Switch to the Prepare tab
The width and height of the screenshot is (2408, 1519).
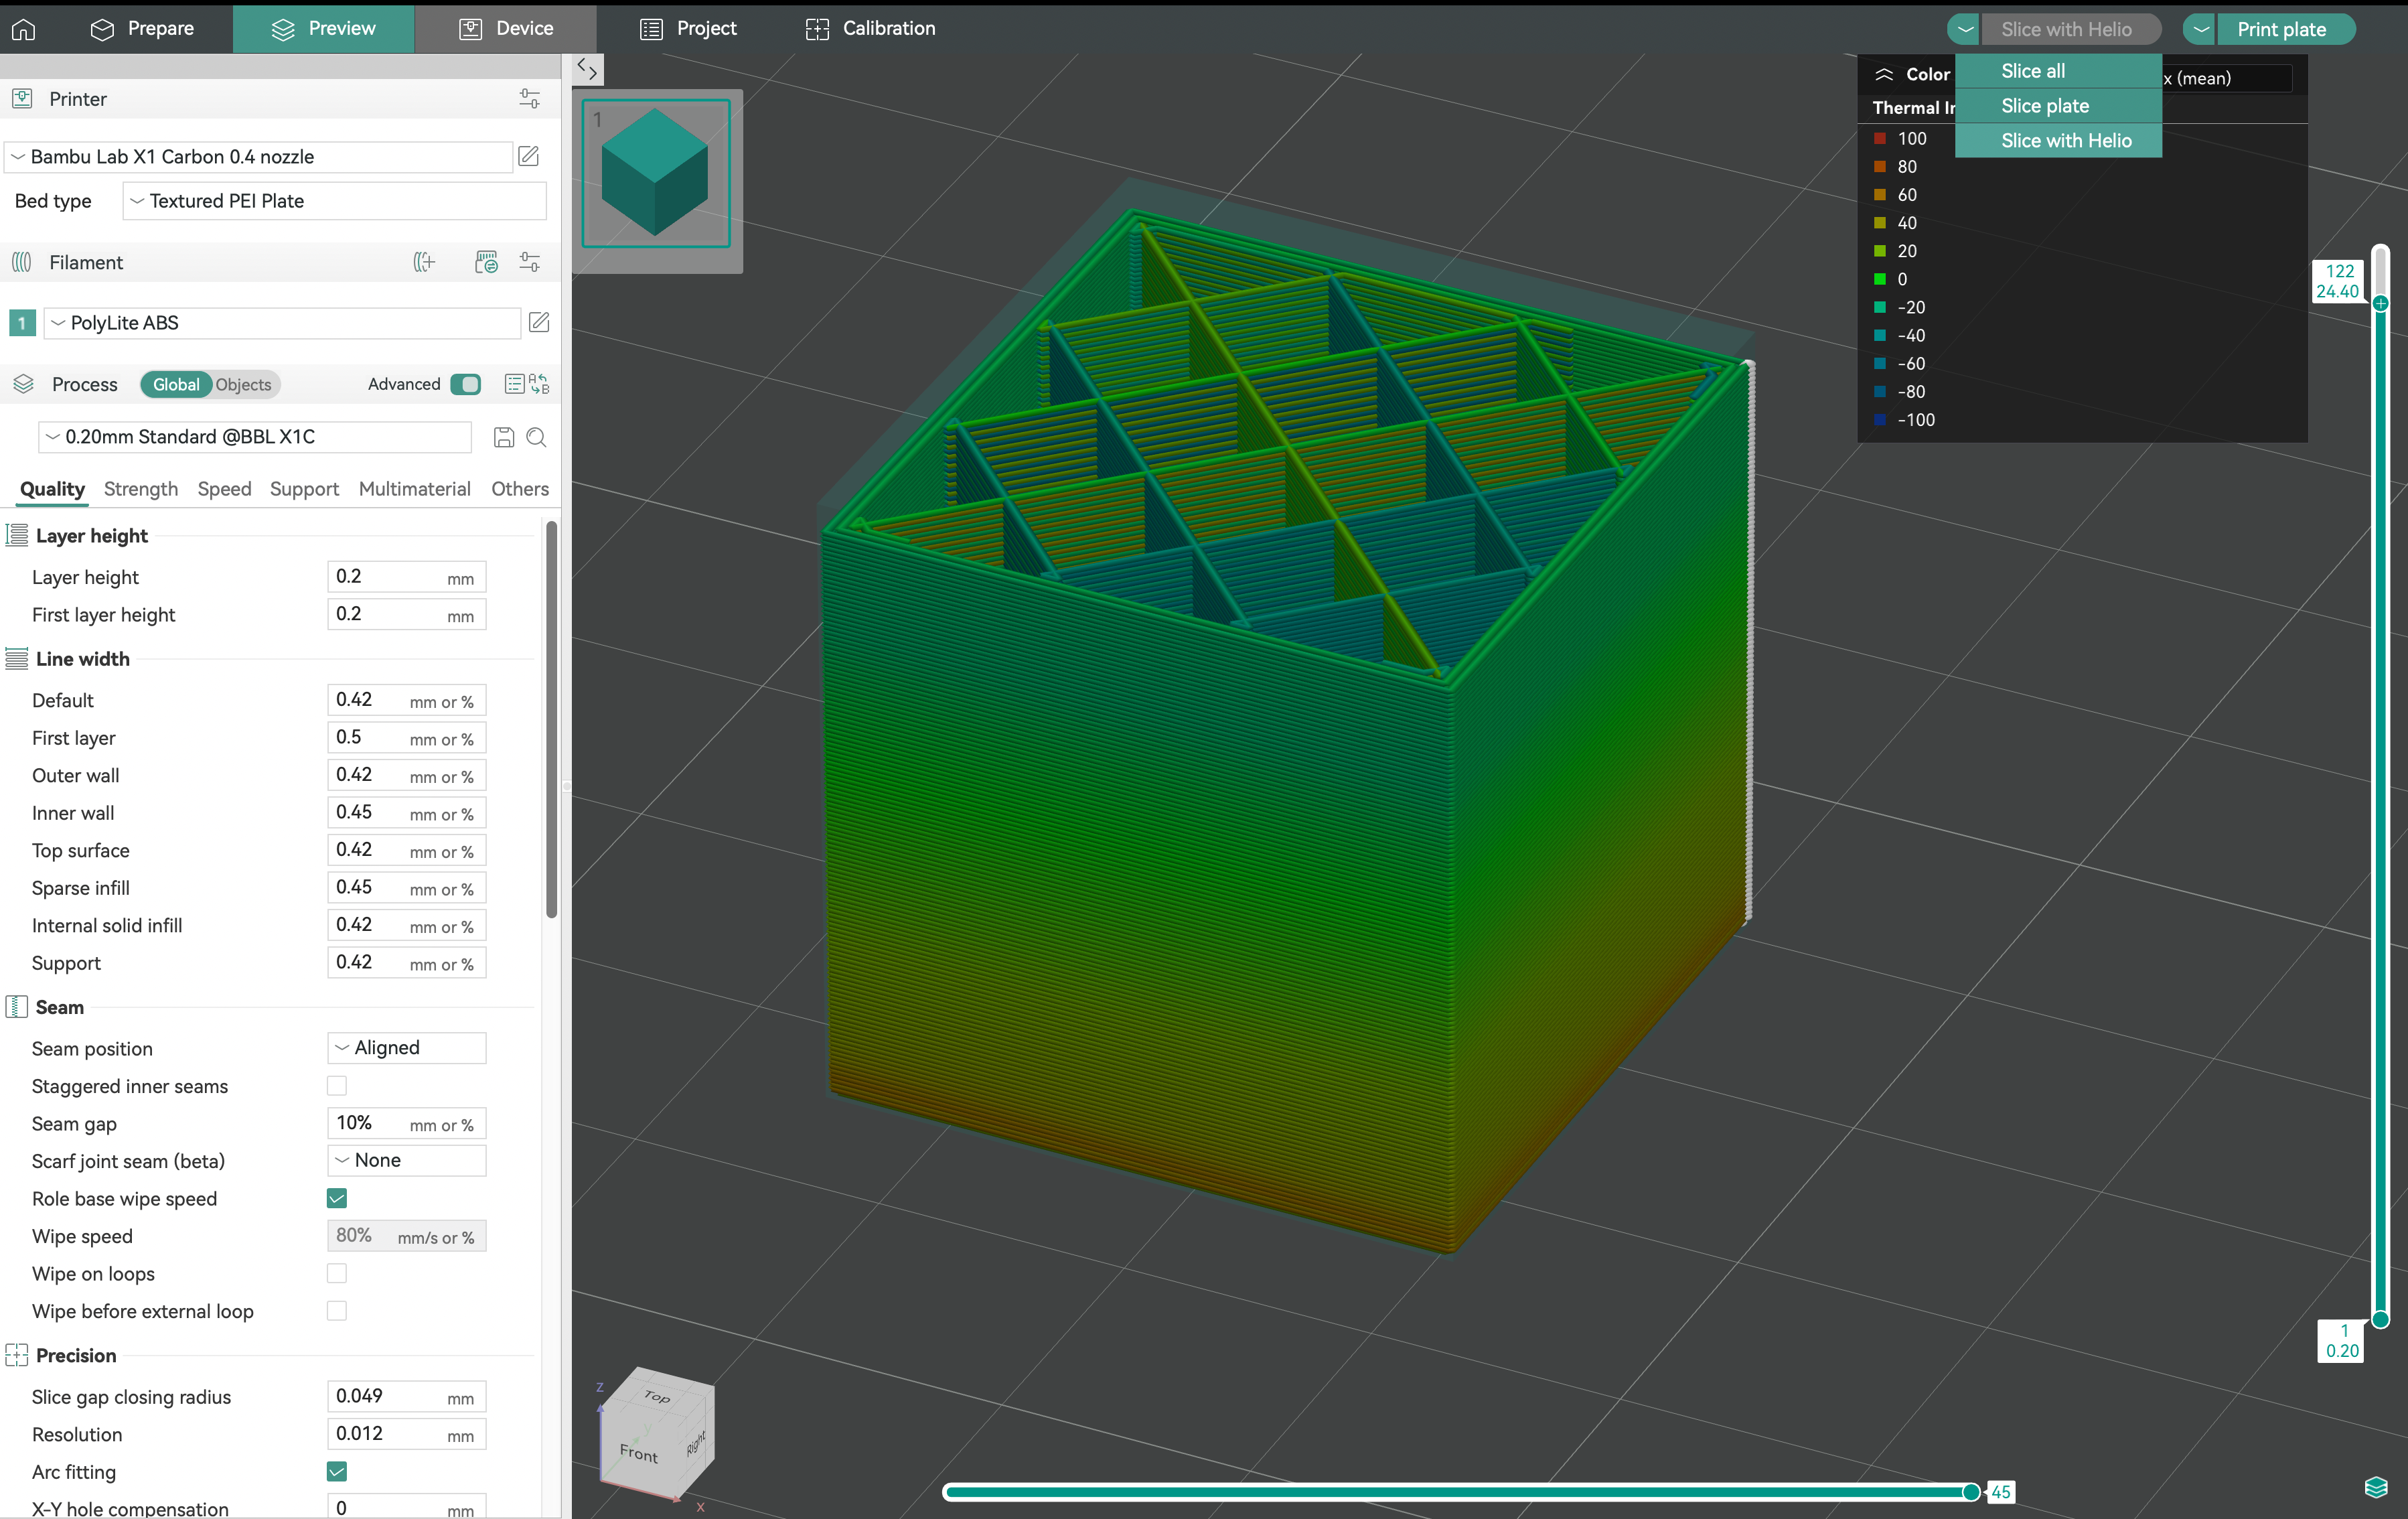142,28
